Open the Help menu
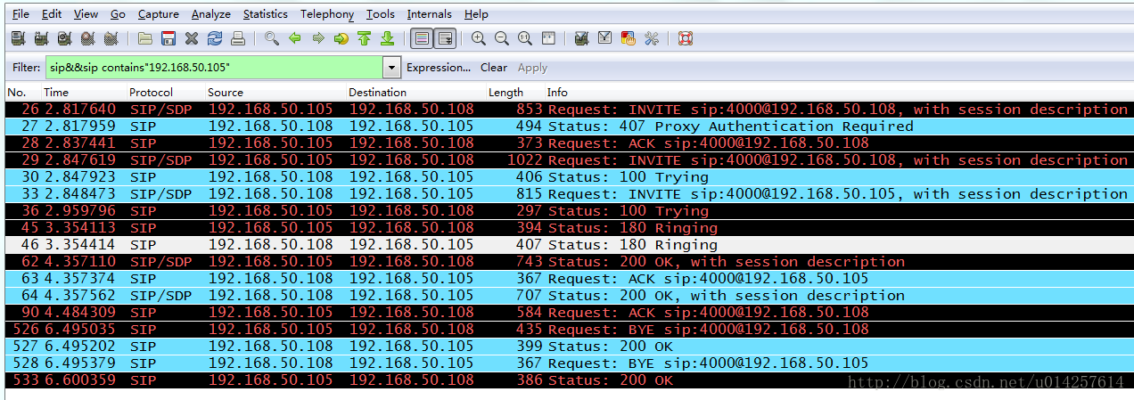The width and height of the screenshot is (1134, 400). [x=477, y=14]
